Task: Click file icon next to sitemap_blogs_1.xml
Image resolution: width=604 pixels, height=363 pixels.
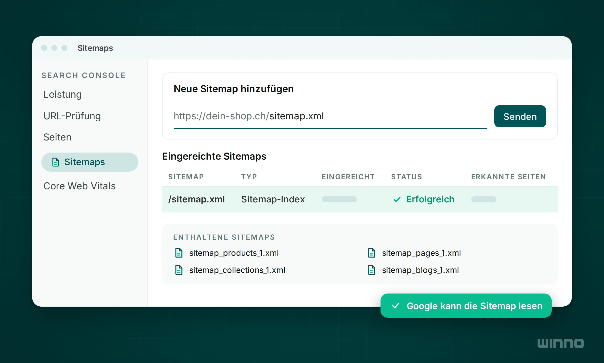Action: [x=371, y=270]
